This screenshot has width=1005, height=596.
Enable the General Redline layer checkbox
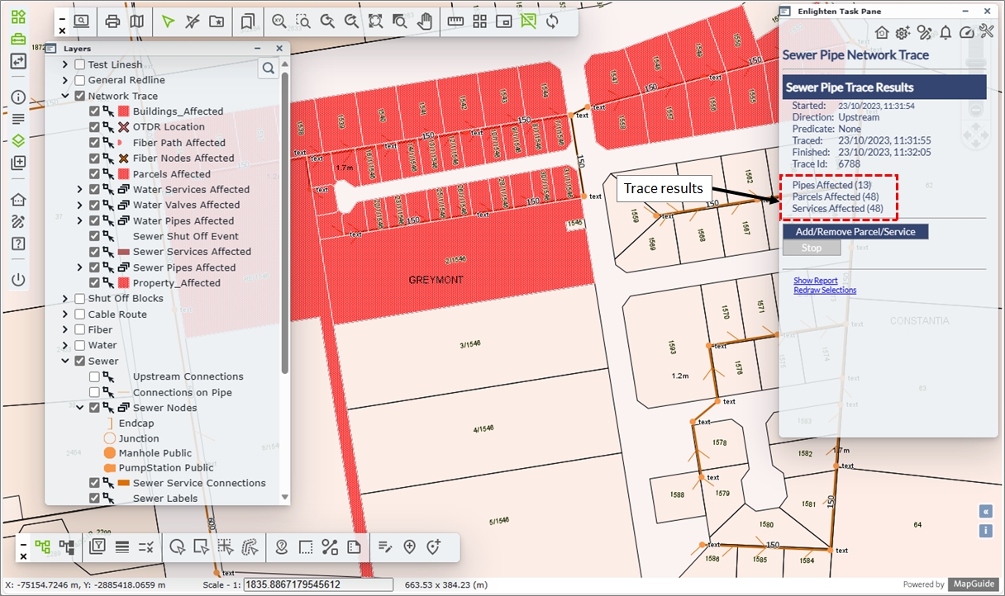click(x=80, y=80)
